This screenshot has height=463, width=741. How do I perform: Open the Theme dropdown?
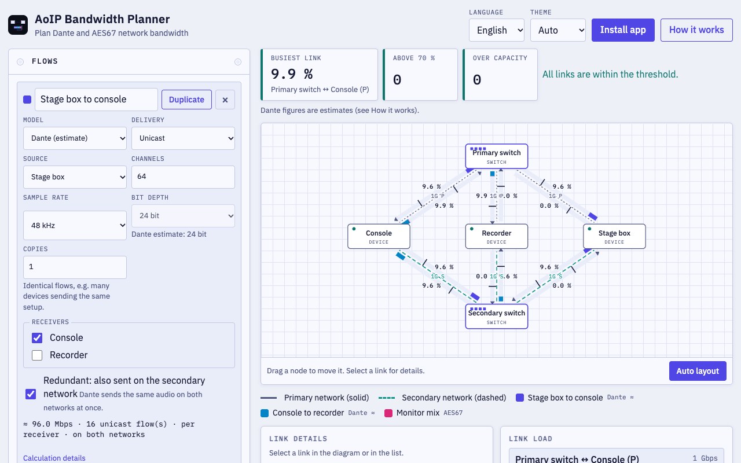[x=558, y=30]
